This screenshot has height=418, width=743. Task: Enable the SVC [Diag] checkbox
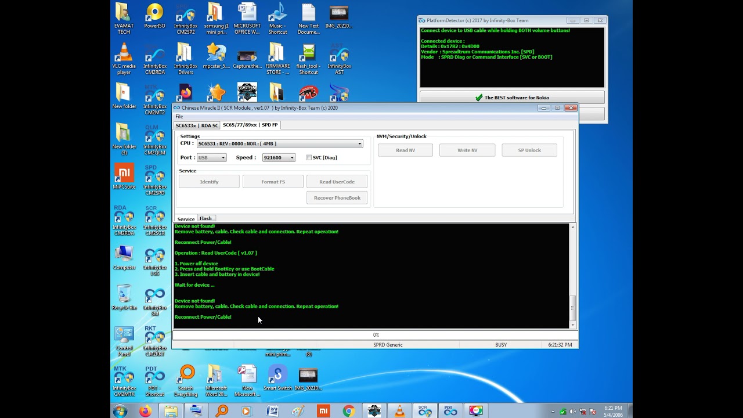(x=309, y=157)
